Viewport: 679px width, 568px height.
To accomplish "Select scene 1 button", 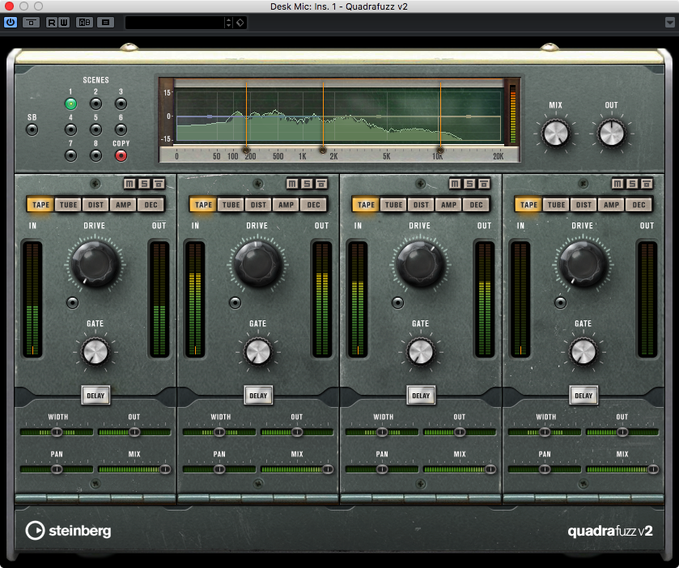I will tap(70, 104).
